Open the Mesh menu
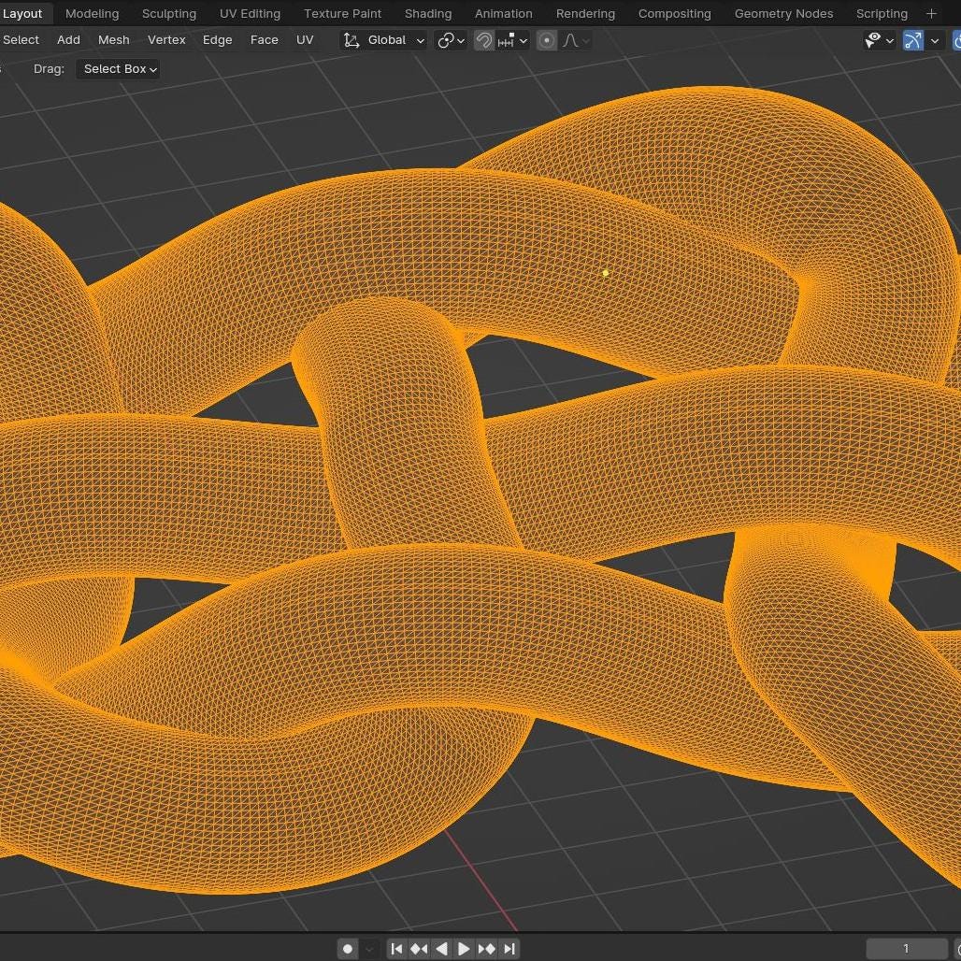 click(x=114, y=40)
